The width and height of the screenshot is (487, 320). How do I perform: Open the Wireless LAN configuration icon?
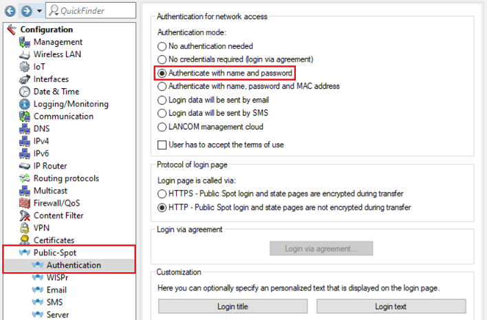point(24,54)
